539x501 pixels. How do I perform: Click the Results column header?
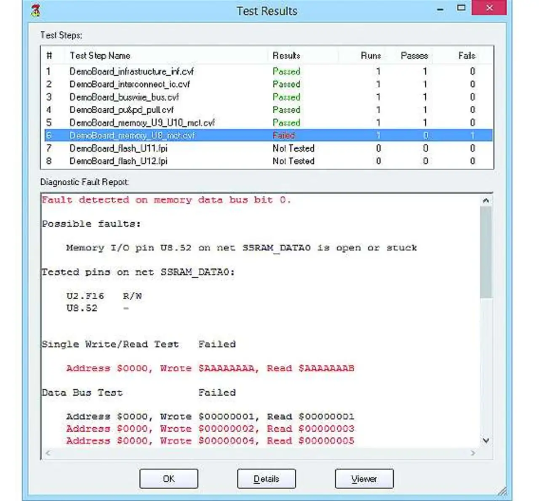tap(286, 56)
